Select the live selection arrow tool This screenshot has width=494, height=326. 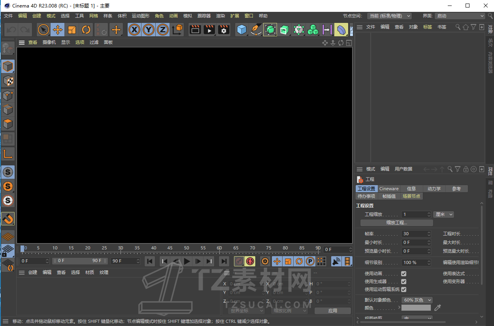point(43,30)
